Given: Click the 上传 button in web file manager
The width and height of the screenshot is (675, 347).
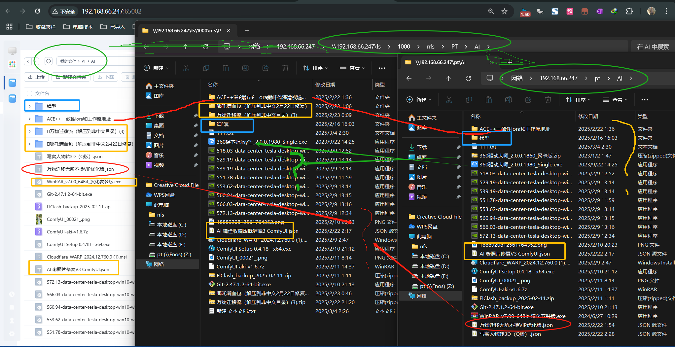Looking at the screenshot, I should pos(36,77).
